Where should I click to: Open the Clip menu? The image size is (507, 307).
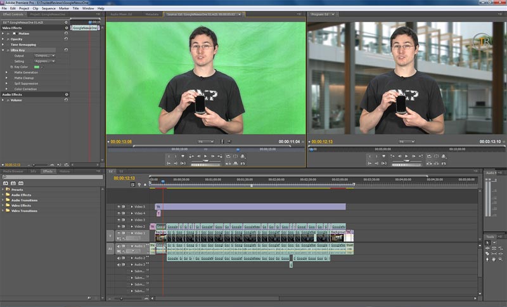point(35,8)
